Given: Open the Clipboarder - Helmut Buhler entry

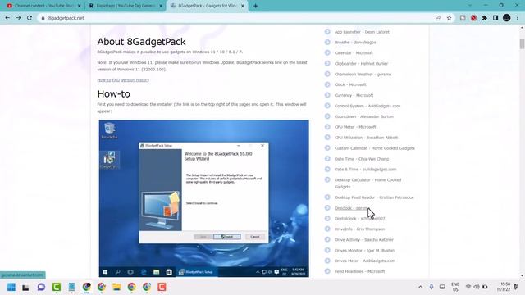Looking at the screenshot, I should click(361, 64).
